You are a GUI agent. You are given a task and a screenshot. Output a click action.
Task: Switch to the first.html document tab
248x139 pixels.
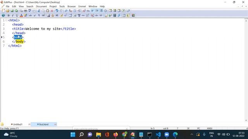click(44, 124)
